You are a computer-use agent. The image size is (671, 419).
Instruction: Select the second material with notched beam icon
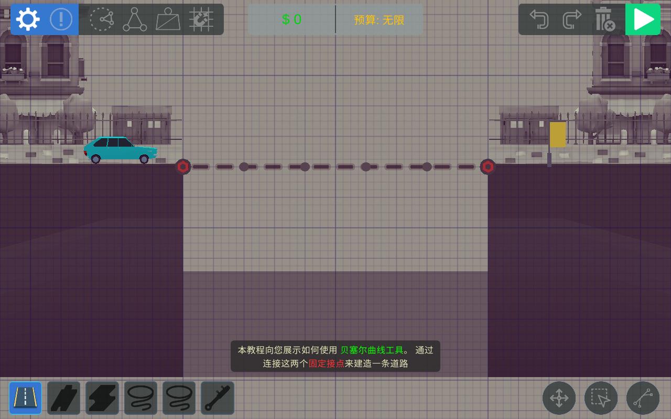pyautogui.click(x=64, y=398)
